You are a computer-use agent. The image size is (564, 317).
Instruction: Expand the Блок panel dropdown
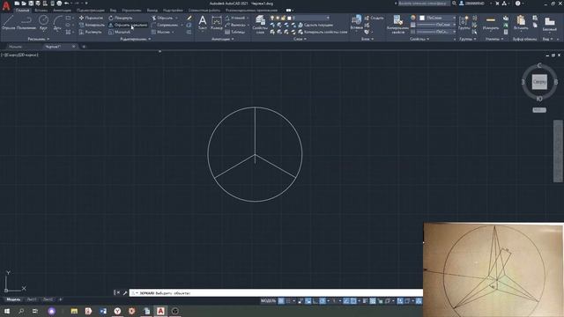(367, 39)
